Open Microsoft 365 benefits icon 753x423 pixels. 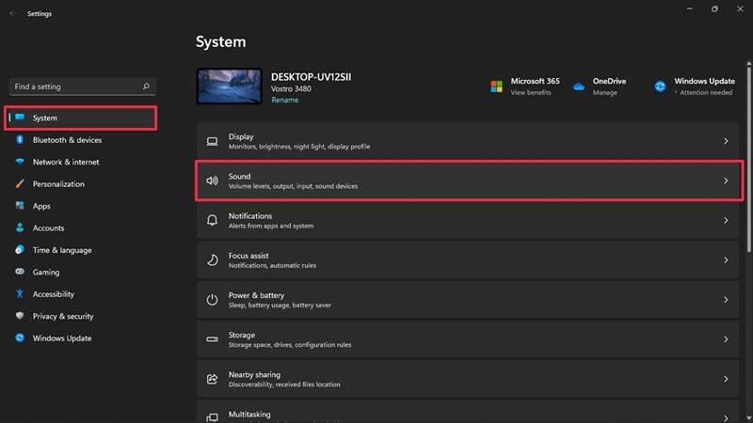(x=496, y=86)
